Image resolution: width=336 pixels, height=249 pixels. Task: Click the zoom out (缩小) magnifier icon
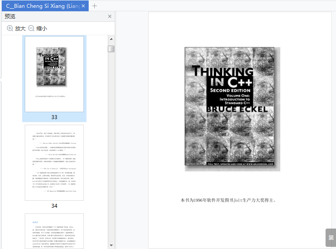tap(31, 28)
